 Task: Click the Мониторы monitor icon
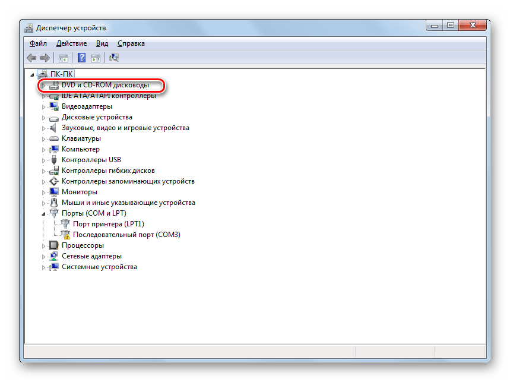pyautogui.click(x=53, y=192)
